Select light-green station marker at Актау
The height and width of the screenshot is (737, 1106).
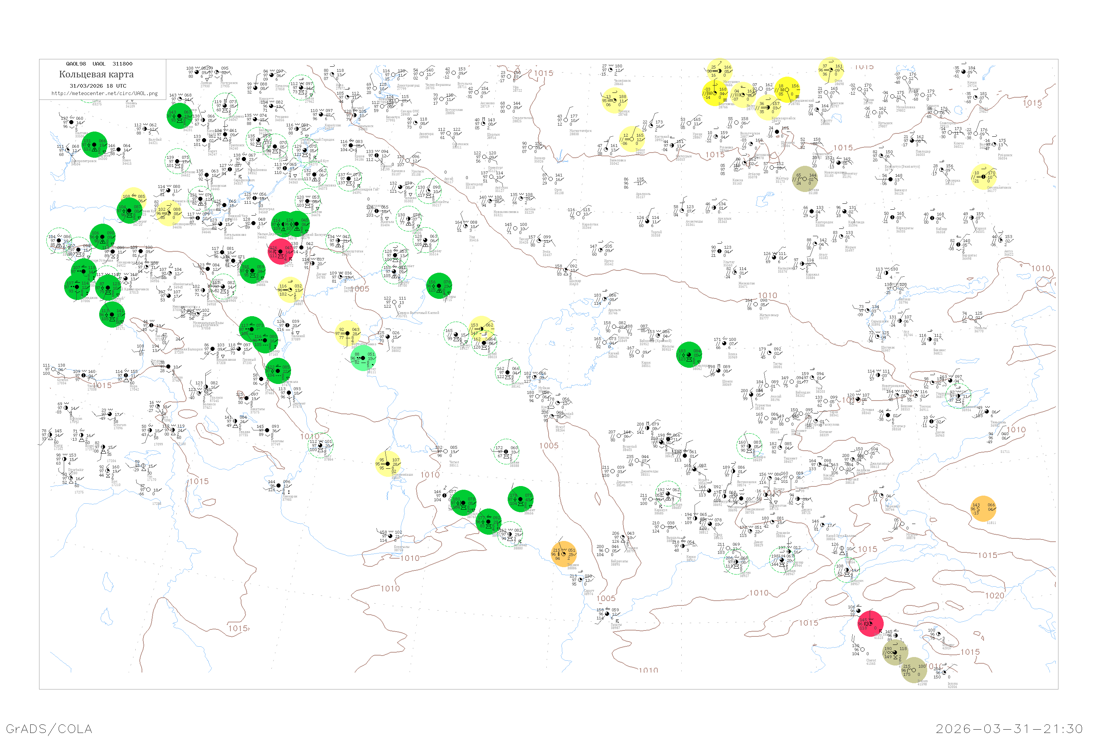(362, 358)
